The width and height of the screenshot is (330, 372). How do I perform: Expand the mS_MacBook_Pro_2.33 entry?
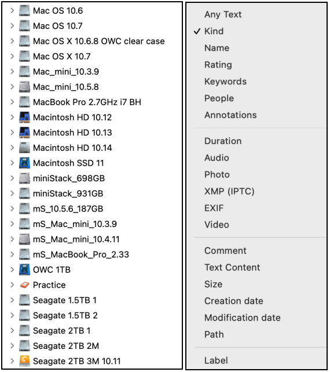pyautogui.click(x=12, y=255)
